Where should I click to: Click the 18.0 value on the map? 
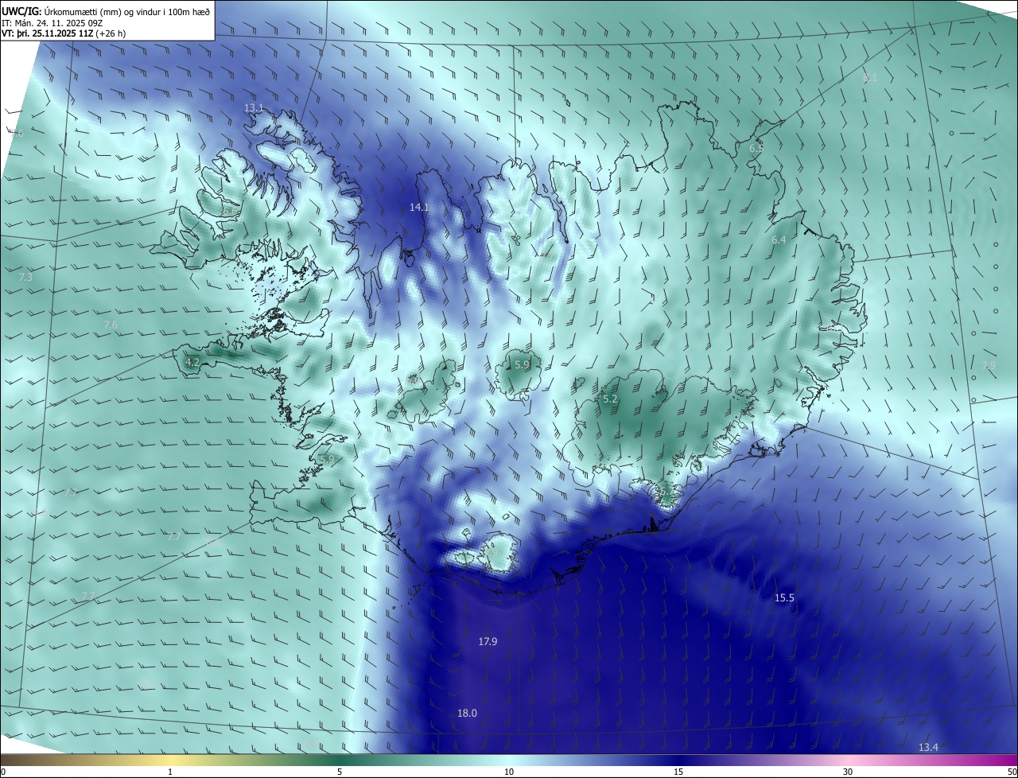(x=468, y=713)
